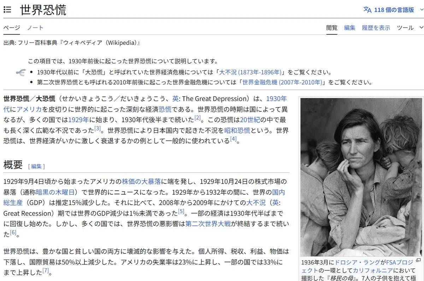Click the 恐慌 link in lead paragraph
This screenshot has width=424, height=281.
165,109
